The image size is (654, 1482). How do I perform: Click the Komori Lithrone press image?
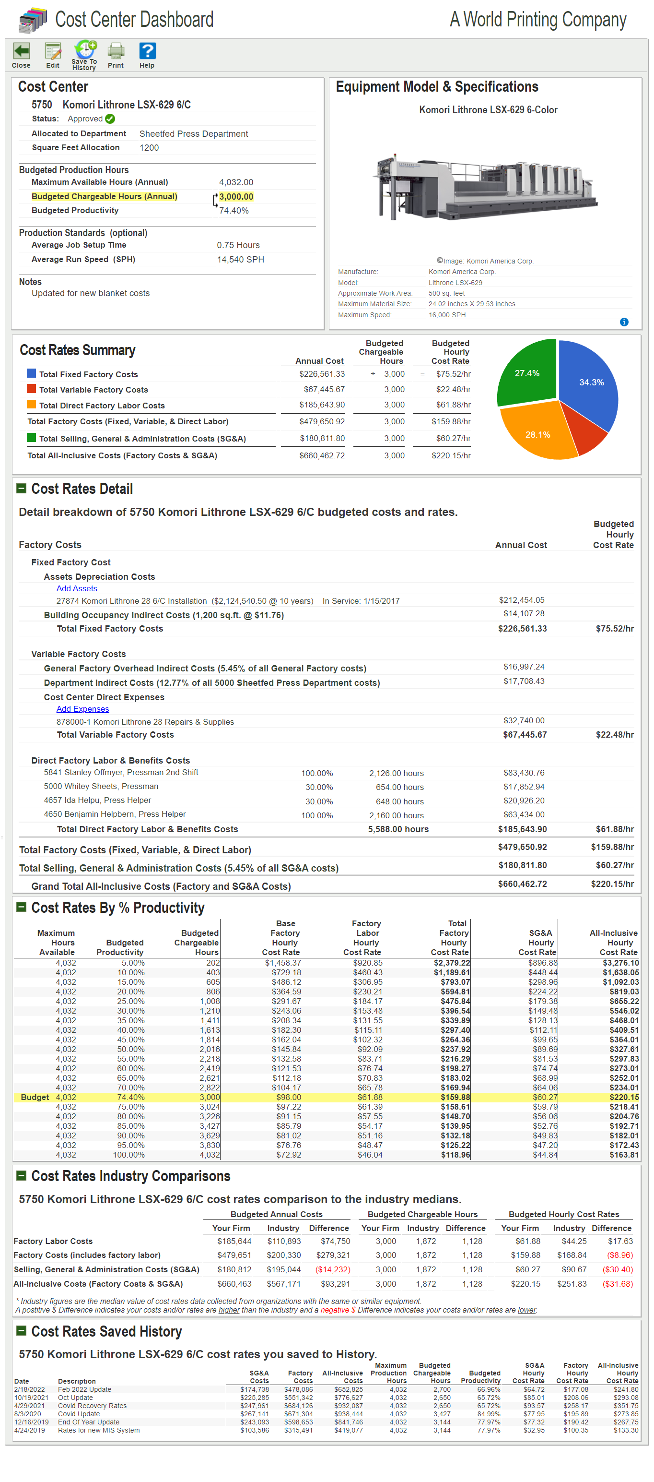click(x=488, y=187)
